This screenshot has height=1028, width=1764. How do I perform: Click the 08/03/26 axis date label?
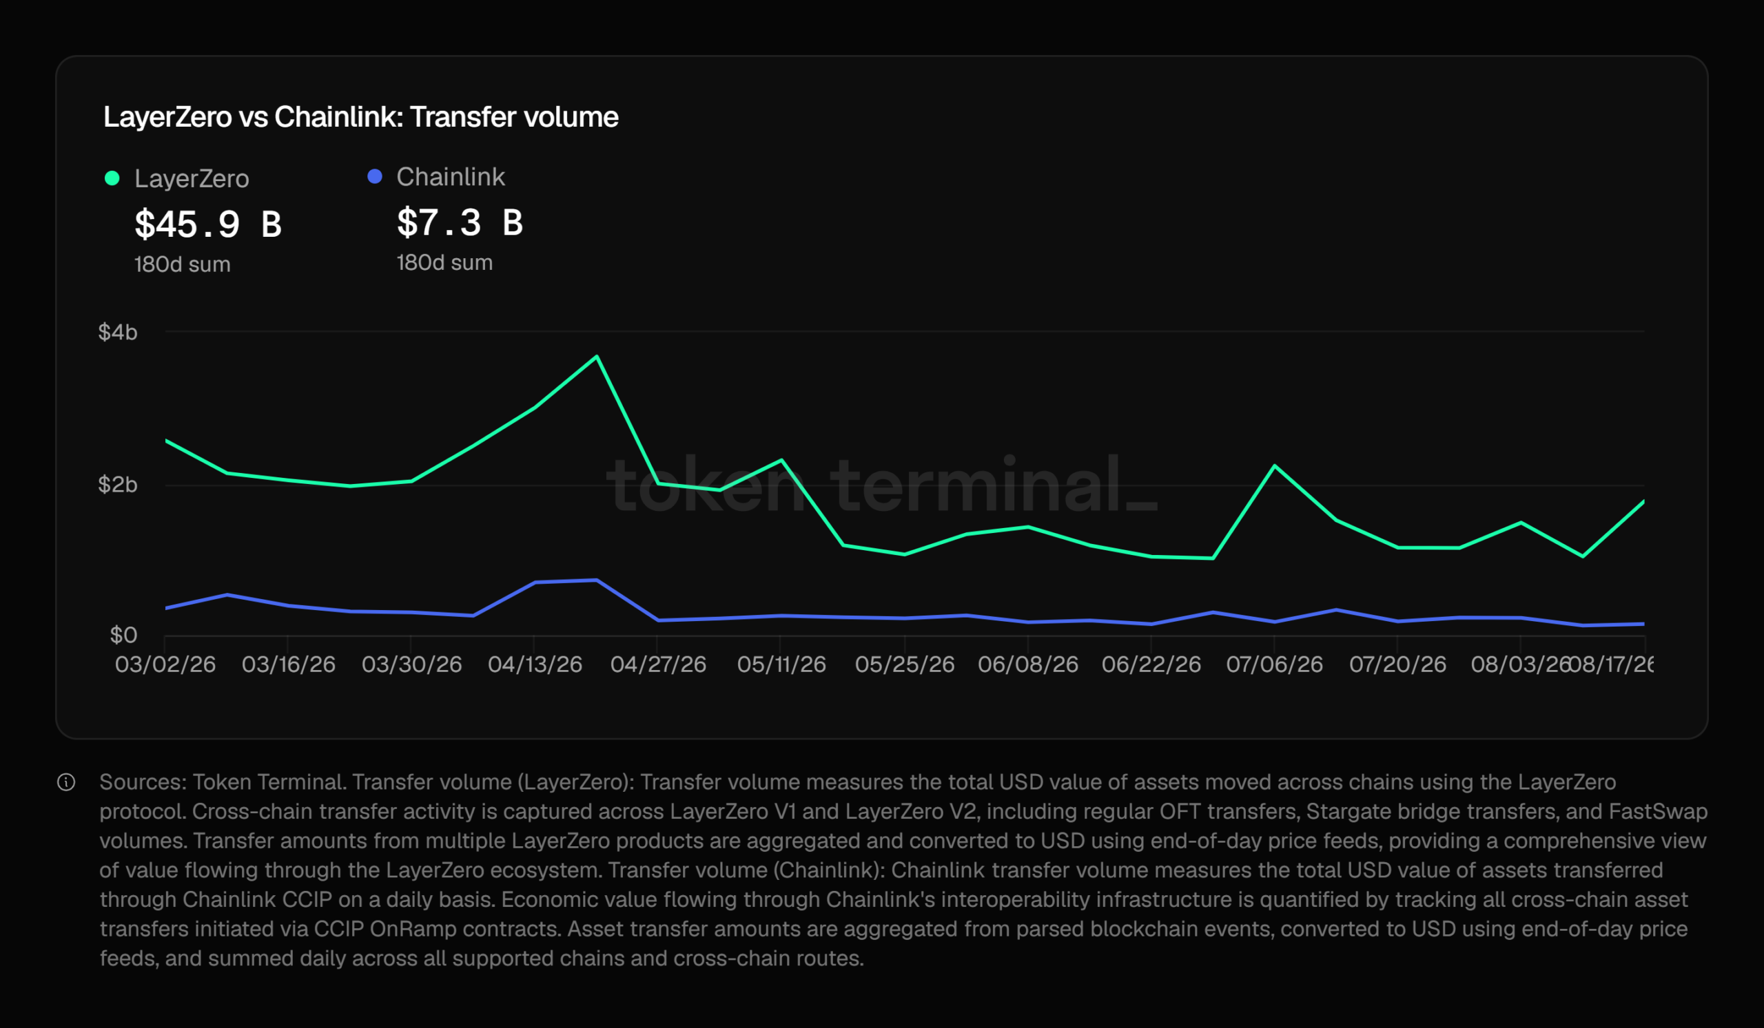pyautogui.click(x=1520, y=664)
